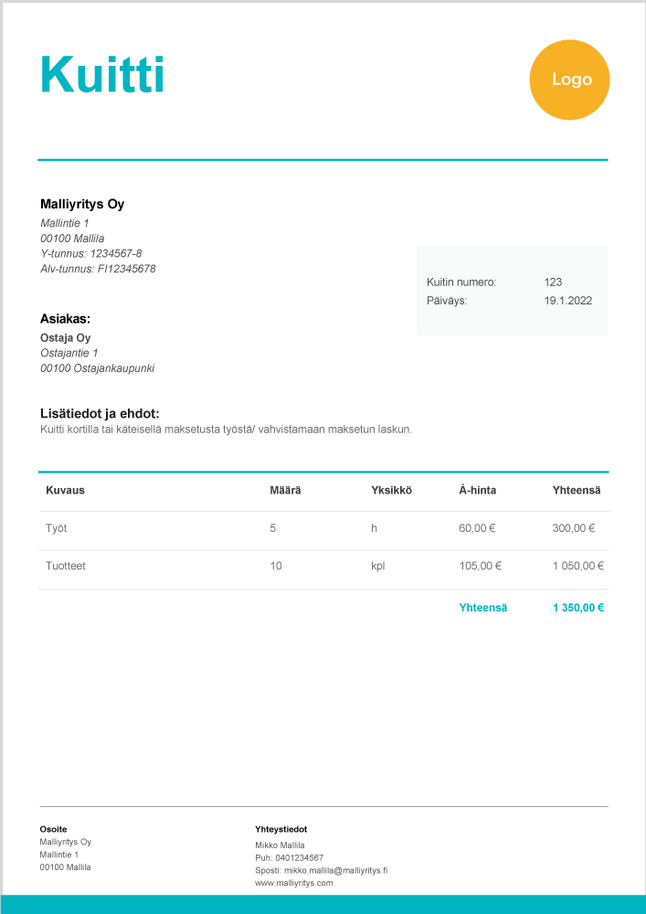Open the www.malliyritys.com website link

pos(294,883)
